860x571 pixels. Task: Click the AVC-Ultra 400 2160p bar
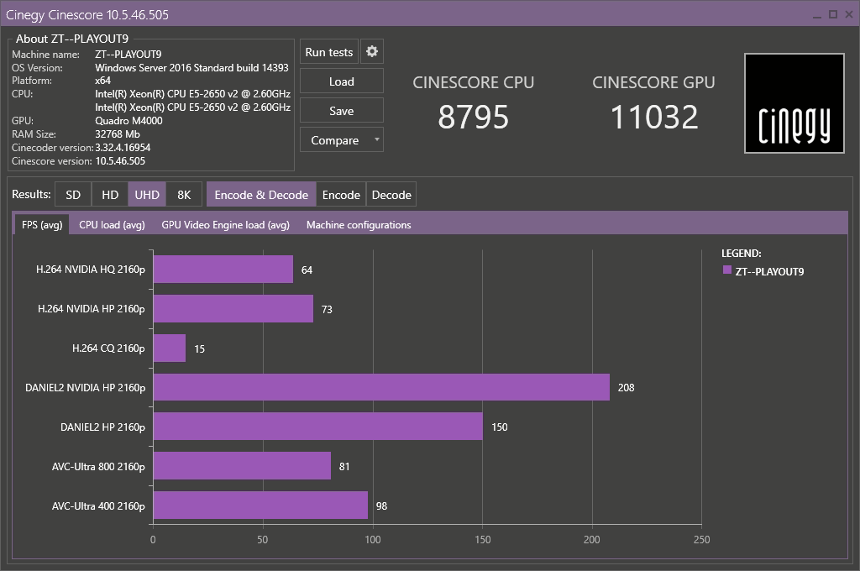click(260, 506)
